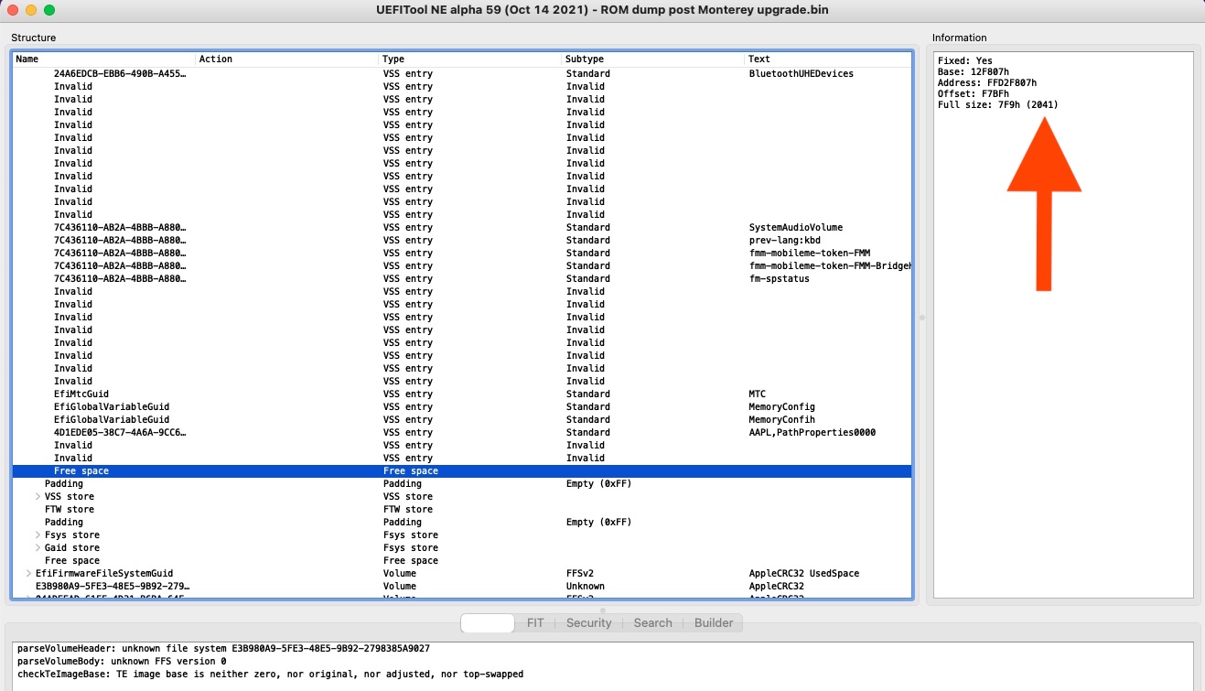Screen dimensions: 1205x691
Task: Switch to the FIT tab
Action: click(535, 622)
